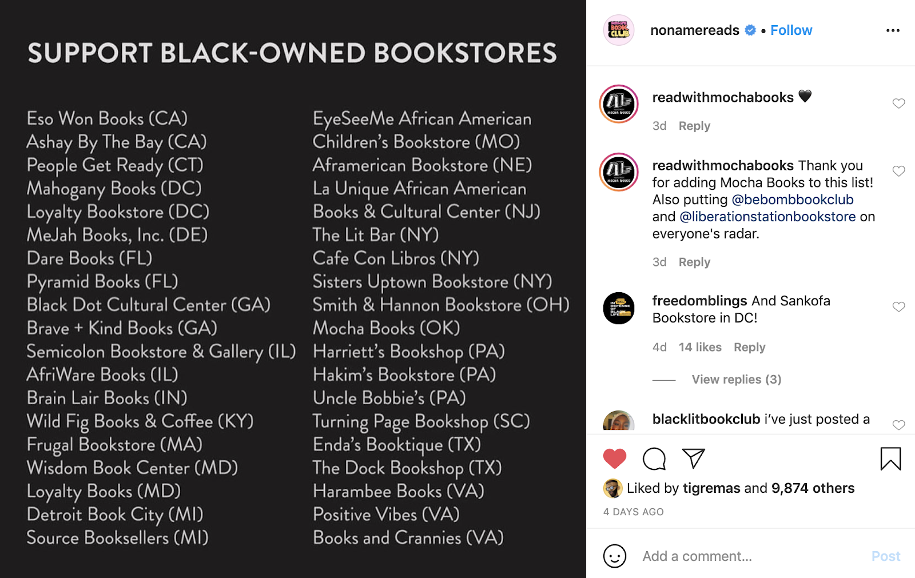The width and height of the screenshot is (915, 578).
Task: Follow the nonamereads account
Action: pyautogui.click(x=791, y=30)
